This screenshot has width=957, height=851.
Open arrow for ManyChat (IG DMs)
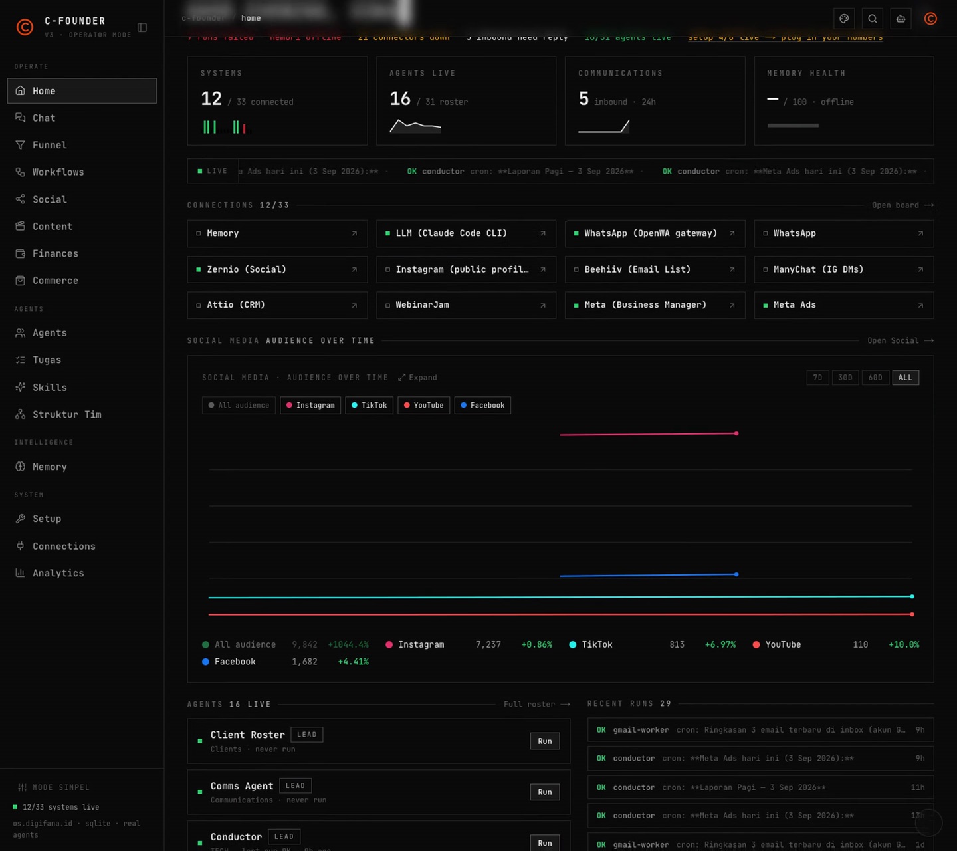coord(920,269)
